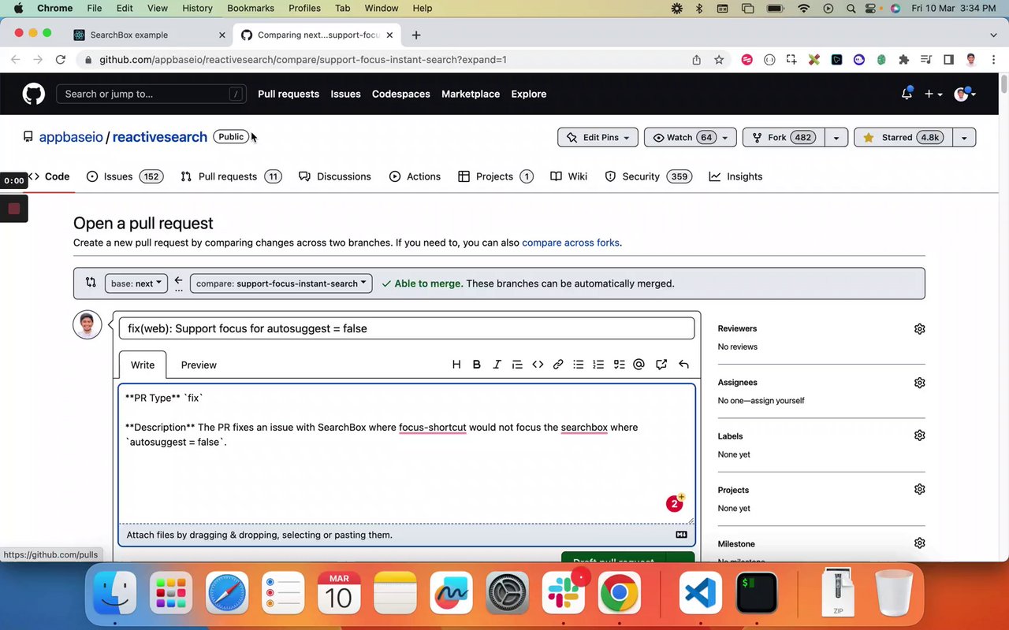Insert a bulleted list

click(x=579, y=365)
